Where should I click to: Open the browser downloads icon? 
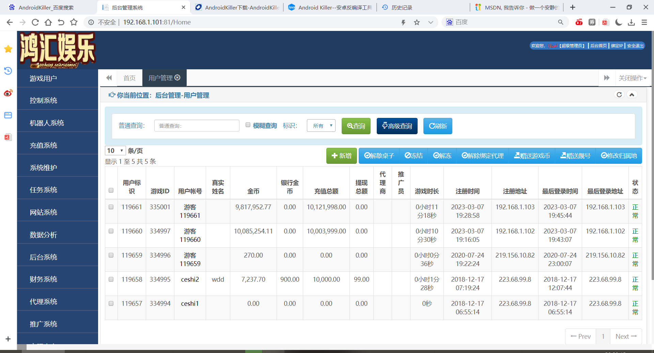(631, 22)
